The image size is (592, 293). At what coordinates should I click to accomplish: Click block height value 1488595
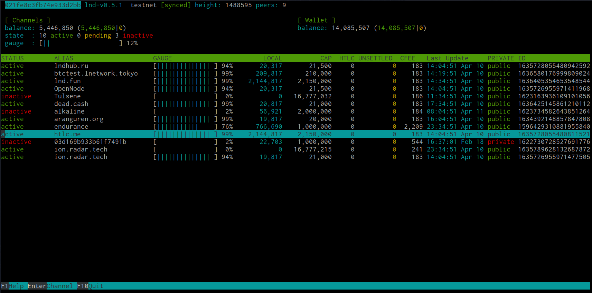click(238, 5)
